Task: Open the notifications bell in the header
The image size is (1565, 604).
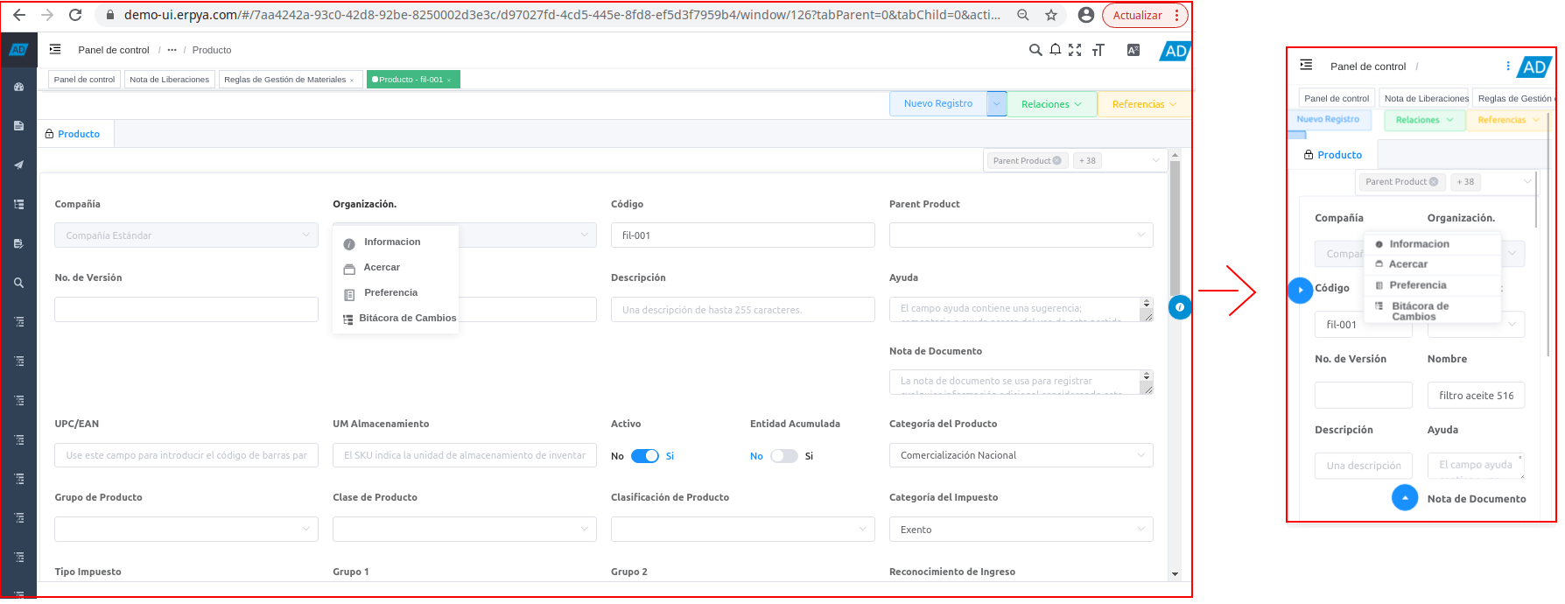Action: pos(1056,50)
